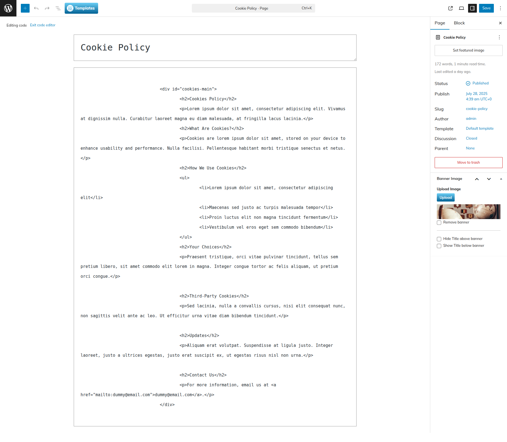Click the redo arrow icon
The height and width of the screenshot is (442, 507).
pyautogui.click(x=47, y=8)
